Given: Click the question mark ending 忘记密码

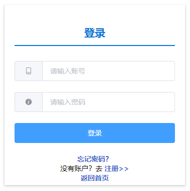Looking at the screenshot, I should [107, 159].
